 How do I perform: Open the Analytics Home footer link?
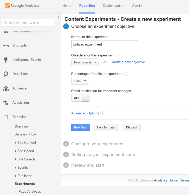coord(166,180)
